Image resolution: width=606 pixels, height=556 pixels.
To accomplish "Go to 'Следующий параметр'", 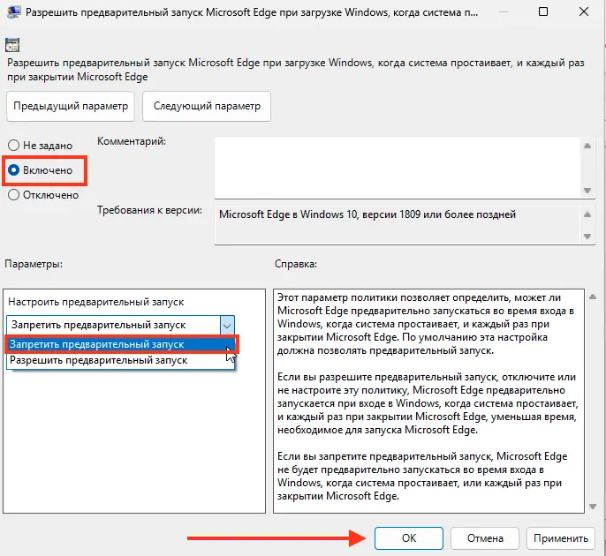I will pos(207,106).
